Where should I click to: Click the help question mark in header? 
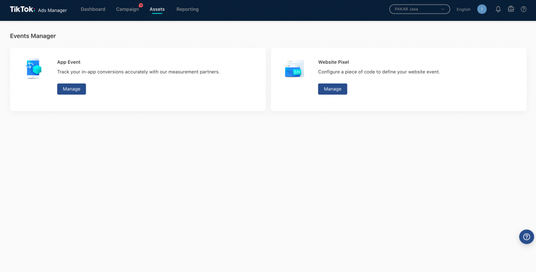[523, 9]
